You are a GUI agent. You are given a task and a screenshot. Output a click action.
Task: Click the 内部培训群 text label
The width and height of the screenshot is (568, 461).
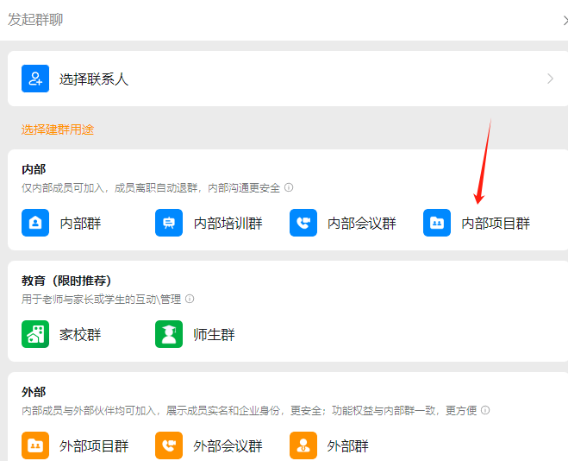[x=228, y=224]
